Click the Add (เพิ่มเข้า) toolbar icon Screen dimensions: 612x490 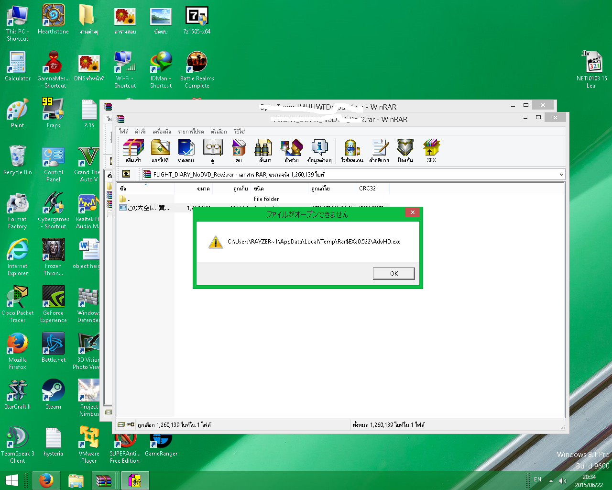pos(133,151)
